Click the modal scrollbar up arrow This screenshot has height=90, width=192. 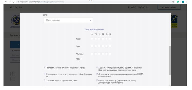click(x=170, y=14)
